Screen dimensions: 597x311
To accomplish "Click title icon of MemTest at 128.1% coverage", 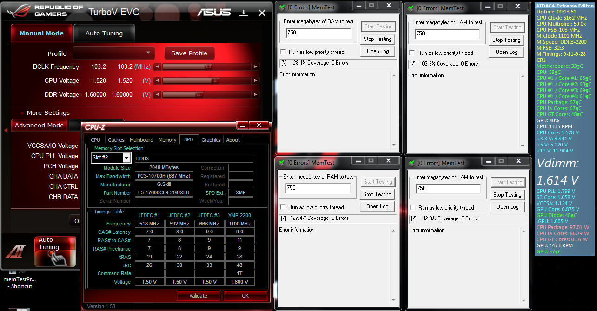I will click(282, 7).
